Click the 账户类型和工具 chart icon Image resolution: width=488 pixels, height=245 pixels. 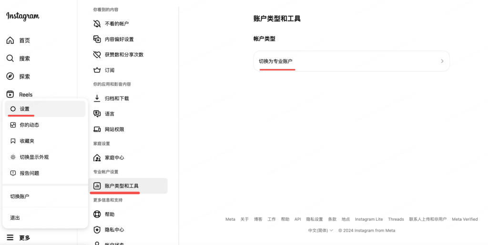tap(97, 186)
